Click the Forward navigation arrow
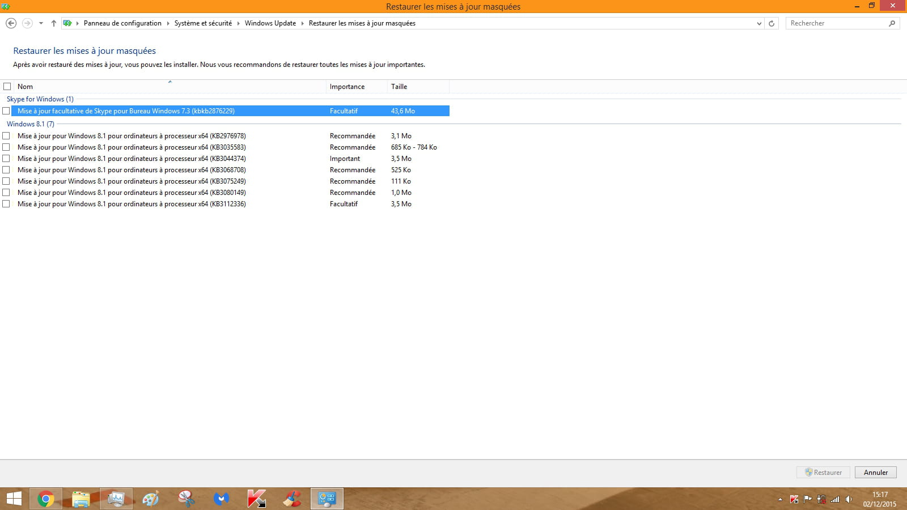Image resolution: width=907 pixels, height=510 pixels. point(27,23)
